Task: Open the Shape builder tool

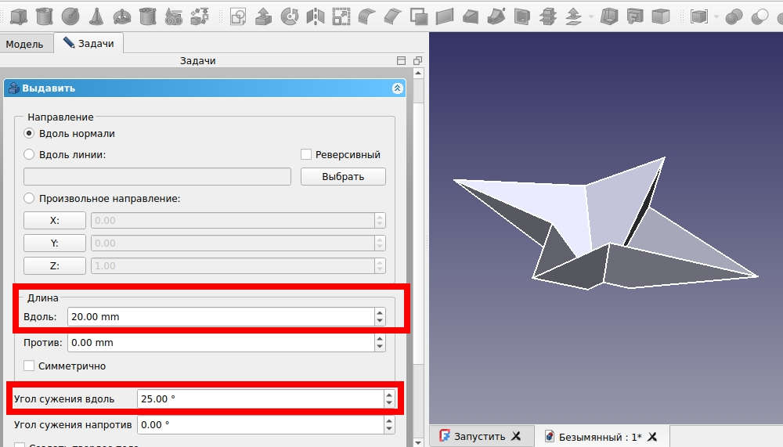Action: [x=200, y=16]
